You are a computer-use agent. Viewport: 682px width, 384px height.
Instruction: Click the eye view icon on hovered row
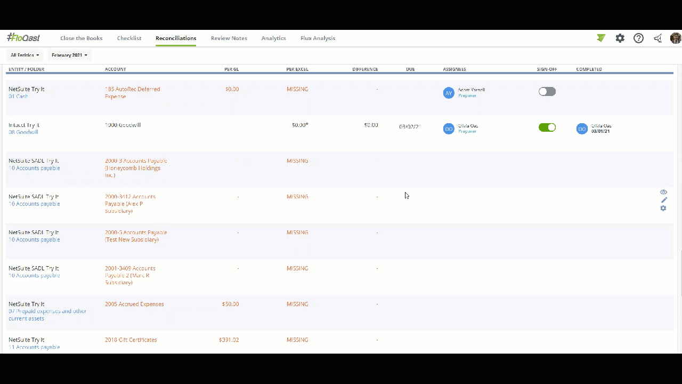point(663,192)
